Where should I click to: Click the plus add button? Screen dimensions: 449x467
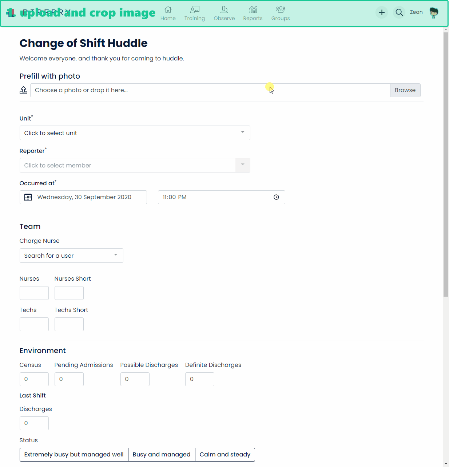point(382,12)
